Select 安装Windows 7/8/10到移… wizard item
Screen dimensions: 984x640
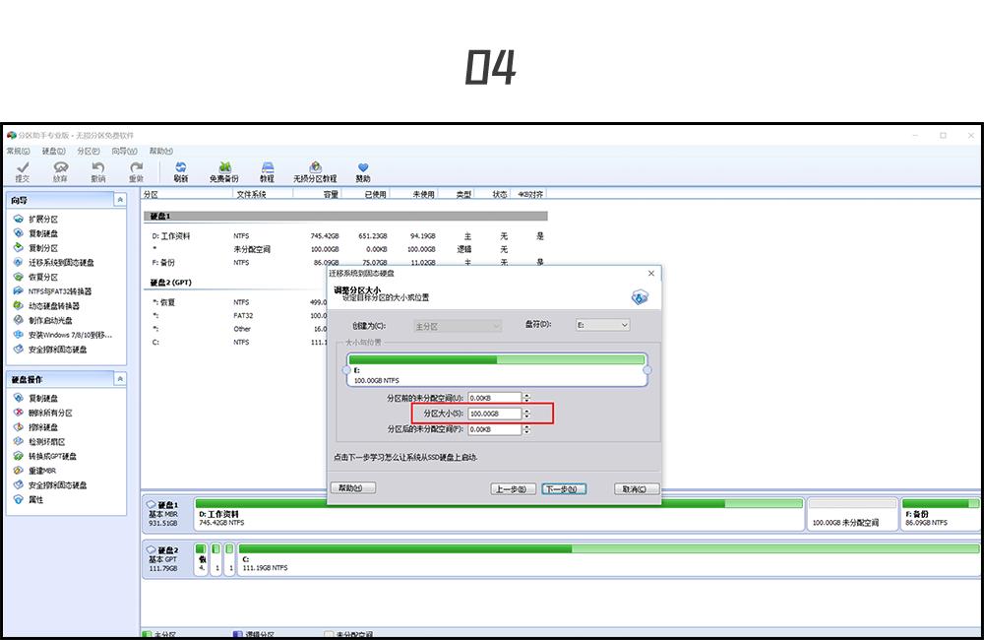[63, 335]
